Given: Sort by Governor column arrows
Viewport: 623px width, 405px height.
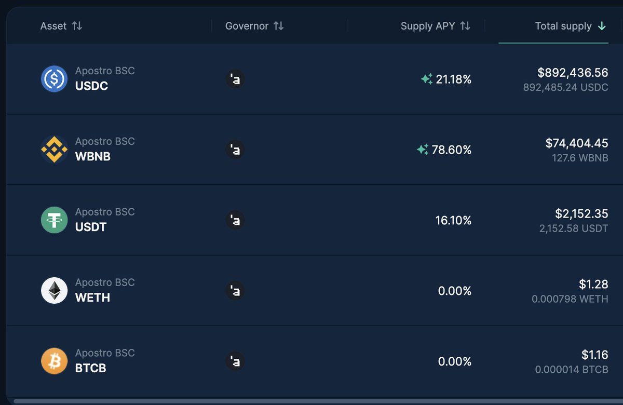Looking at the screenshot, I should click(278, 26).
